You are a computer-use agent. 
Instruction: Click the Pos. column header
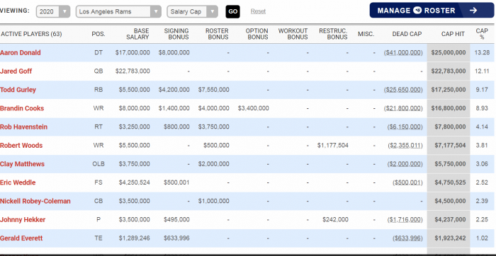pyautogui.click(x=98, y=34)
